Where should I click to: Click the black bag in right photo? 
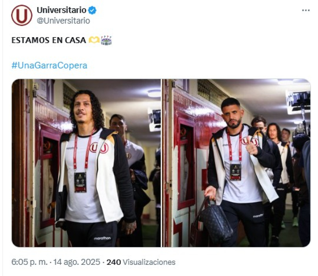(215, 221)
